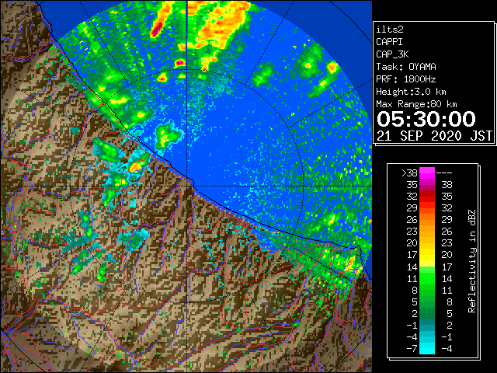Click the orange 26–29 dBZ legend swatch
The width and height of the screenshot is (497, 373).
[x=426, y=220]
